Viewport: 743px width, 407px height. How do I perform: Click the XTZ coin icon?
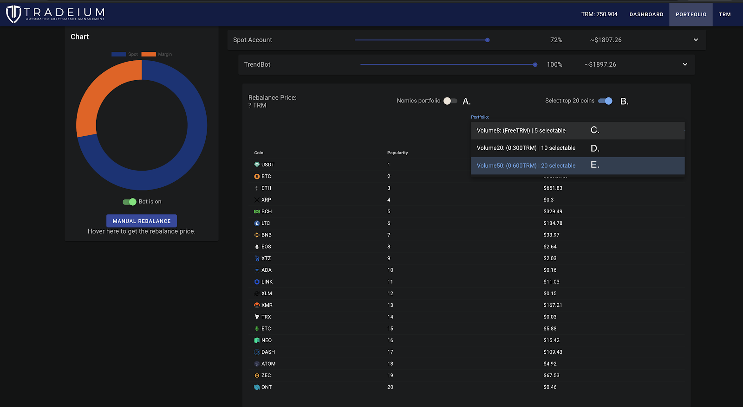257,258
